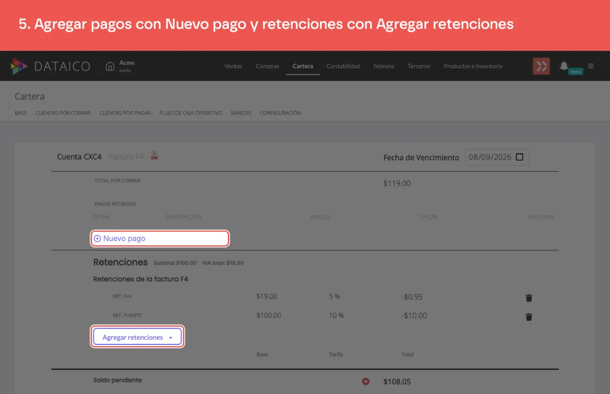Delete the RET. IVA retention with its trash icon
This screenshot has width=610, height=394.
click(529, 298)
